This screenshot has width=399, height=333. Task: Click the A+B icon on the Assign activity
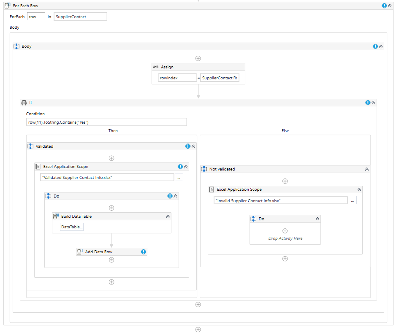pos(155,67)
